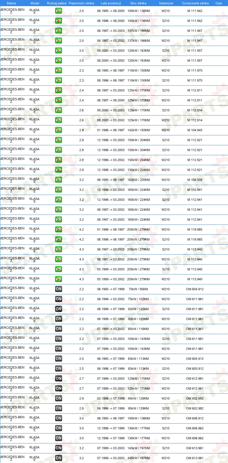Click the Opis column header
This screenshot has width=228, height=463.
pyautogui.click(x=219, y=3)
